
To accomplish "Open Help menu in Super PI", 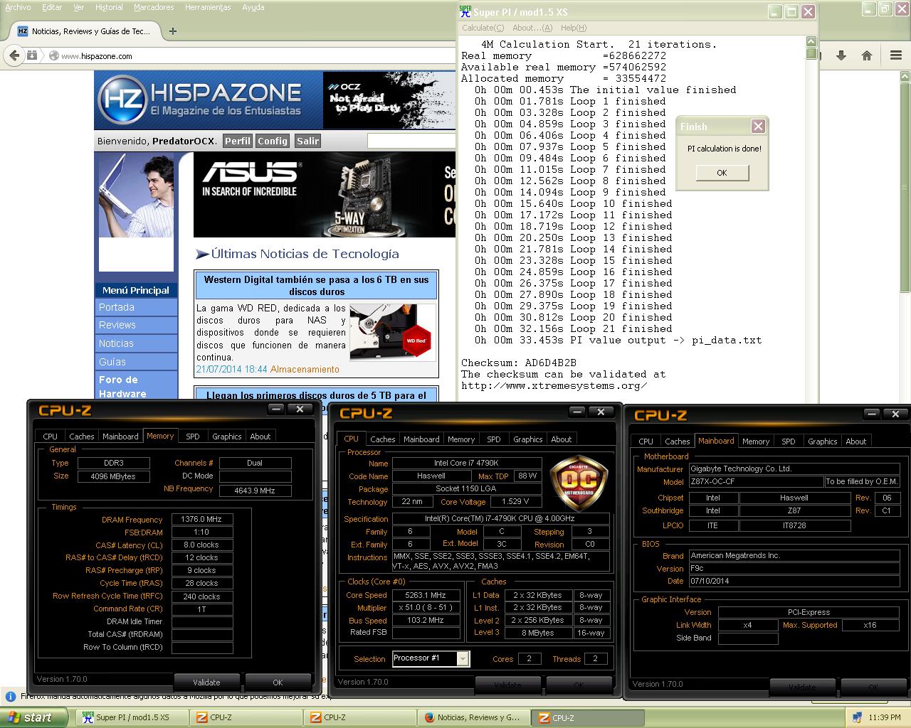I will [573, 28].
